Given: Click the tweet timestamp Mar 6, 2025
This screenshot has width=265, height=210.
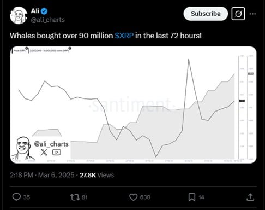Looking at the screenshot, I should coord(56,175).
